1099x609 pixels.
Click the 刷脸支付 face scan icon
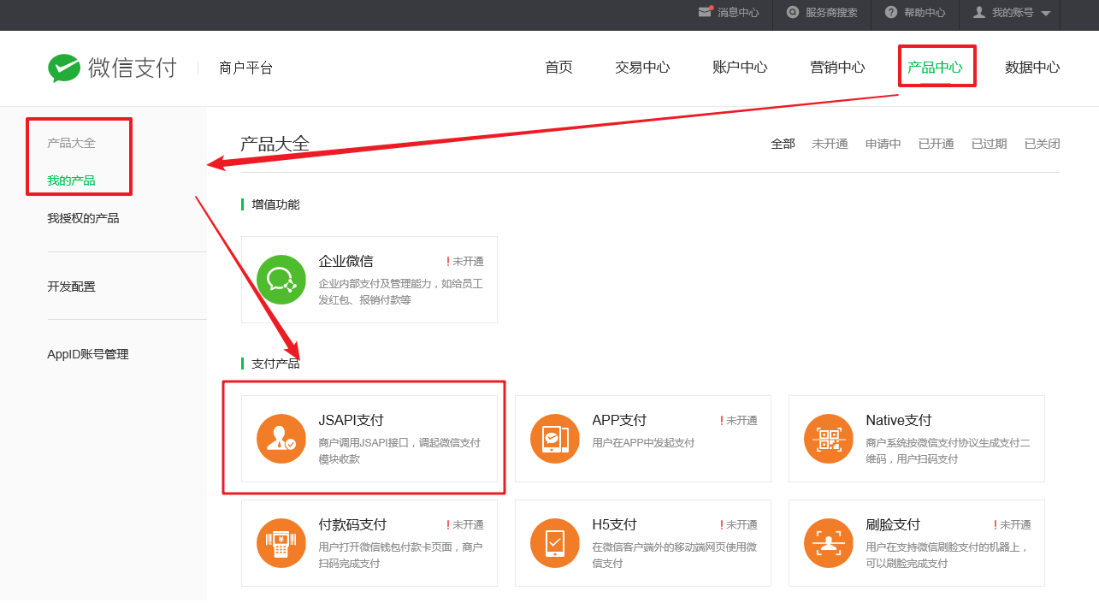pyautogui.click(x=829, y=543)
